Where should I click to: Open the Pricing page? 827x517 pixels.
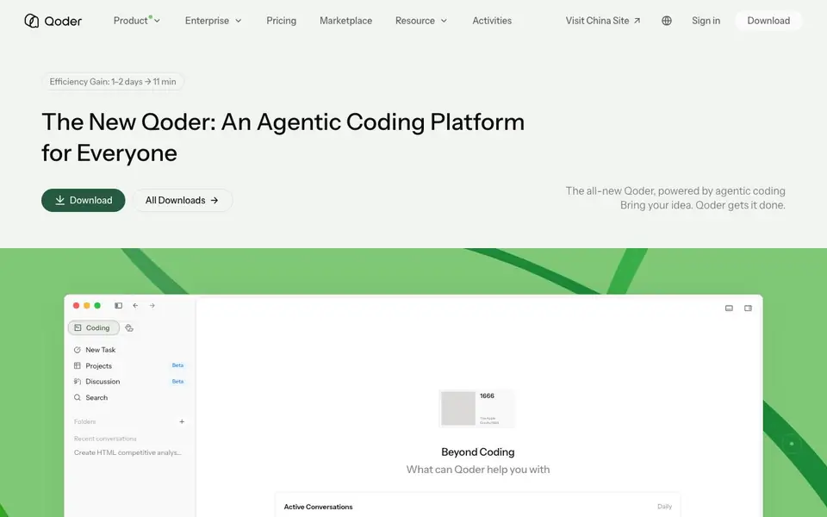click(281, 21)
